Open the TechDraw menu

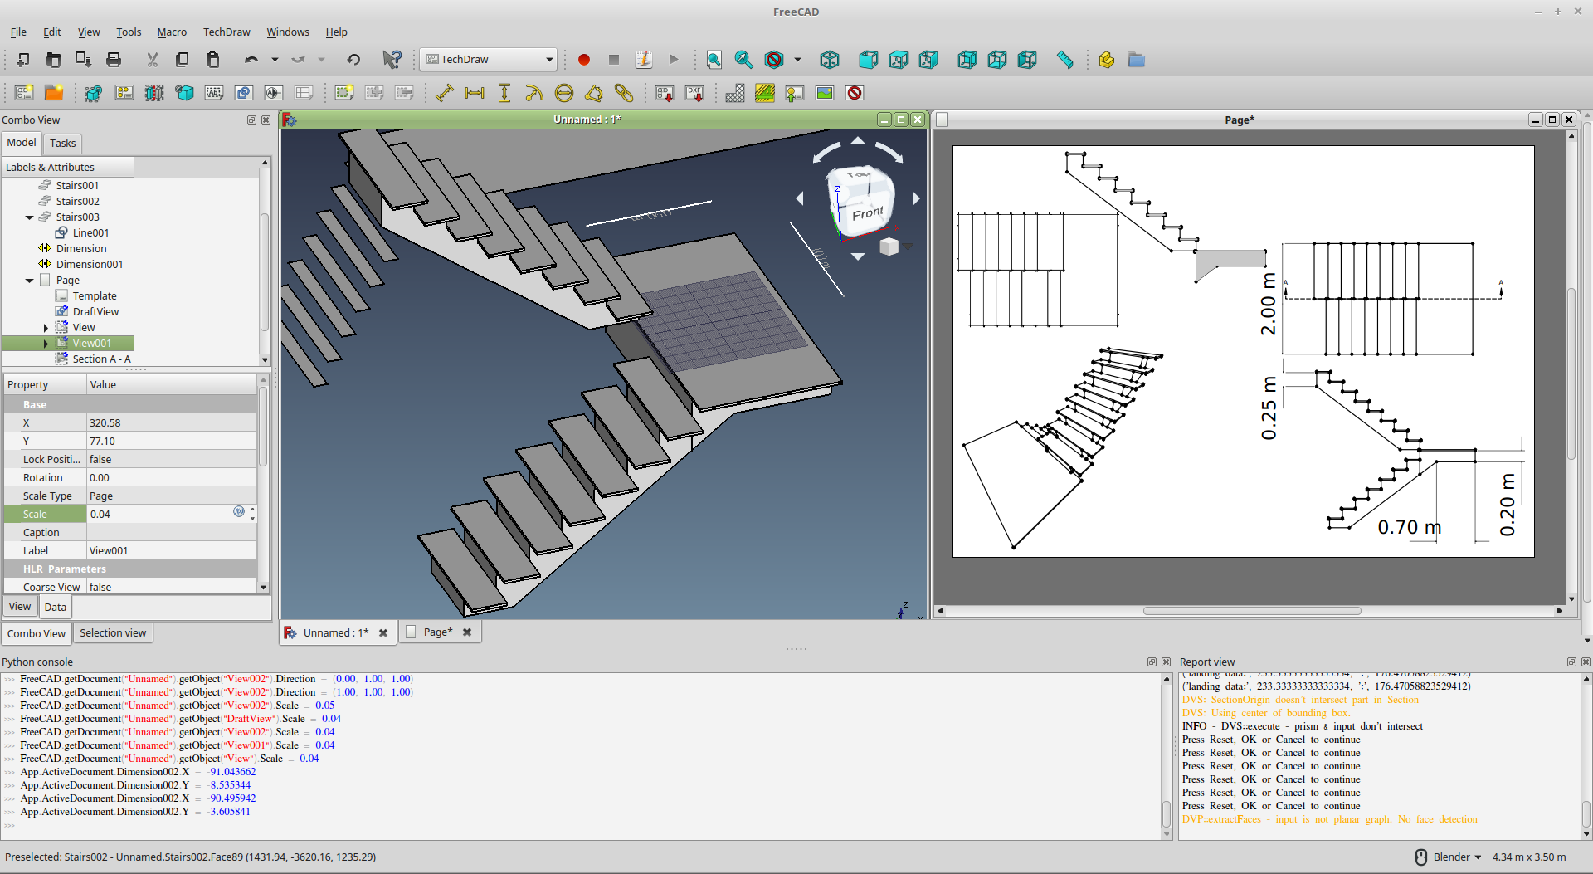226,32
